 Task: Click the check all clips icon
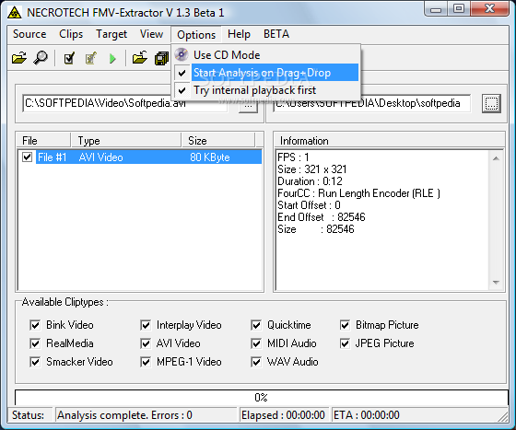click(69, 59)
